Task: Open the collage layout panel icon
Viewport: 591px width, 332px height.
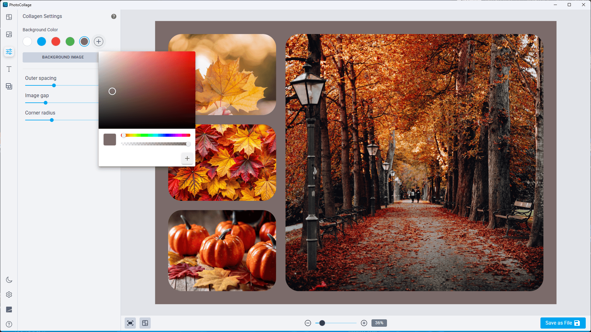Action: (9, 17)
